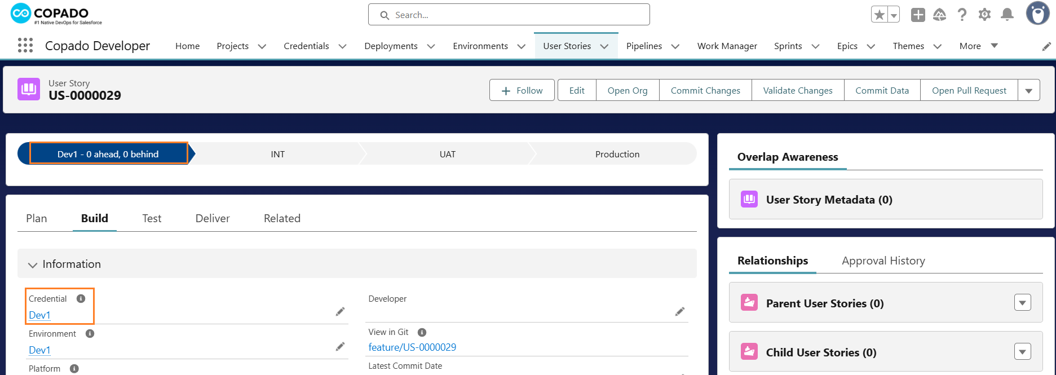1056x375 pixels.
Task: Click the Commit Data button
Action: coord(882,90)
